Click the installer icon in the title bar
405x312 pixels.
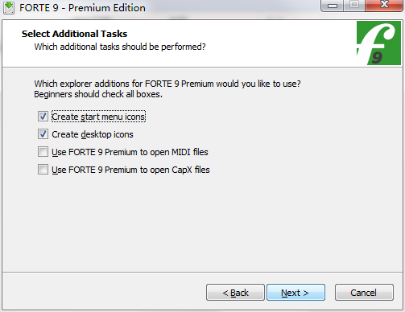pos(9,8)
